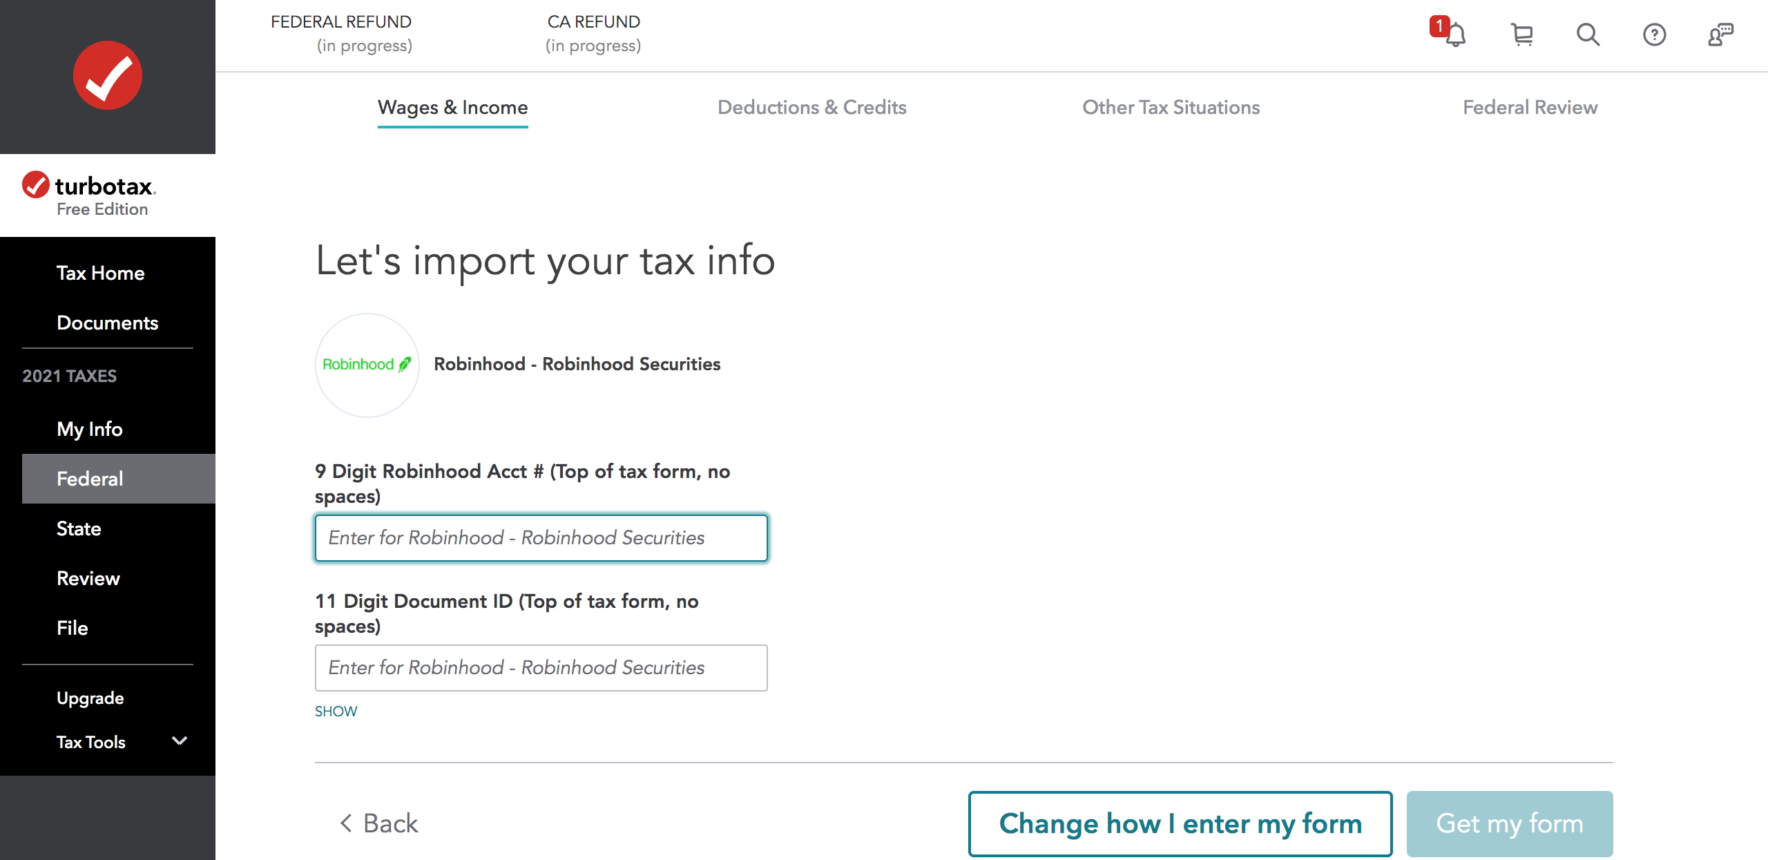Open the notifications bell icon
1768x860 pixels.
(1454, 35)
